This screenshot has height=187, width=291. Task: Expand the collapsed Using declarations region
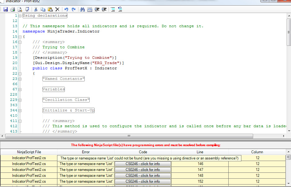point(20,16)
